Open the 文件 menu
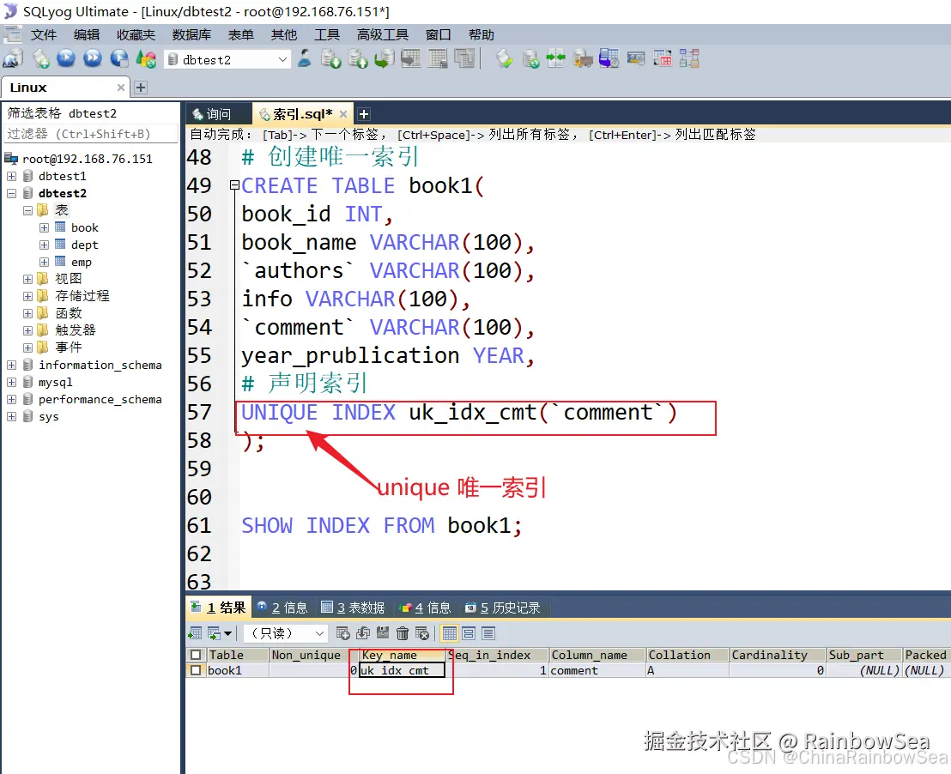Screen dimensions: 951x774 click(x=44, y=34)
